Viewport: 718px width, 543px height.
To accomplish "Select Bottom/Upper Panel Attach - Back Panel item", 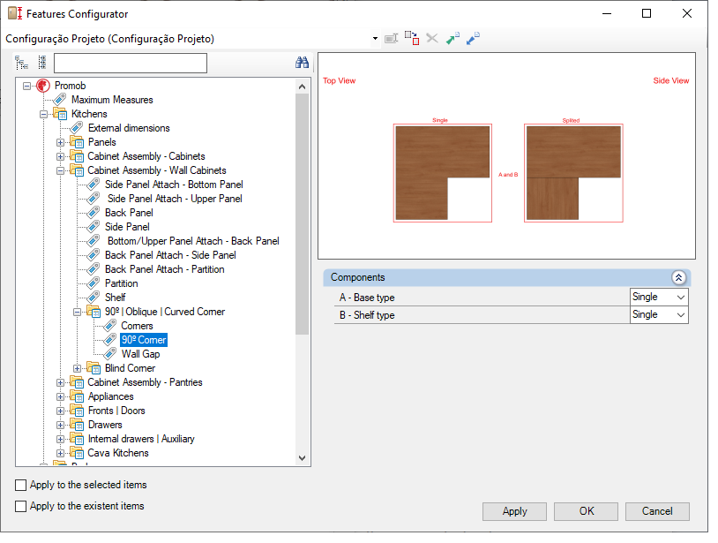I will pos(193,240).
